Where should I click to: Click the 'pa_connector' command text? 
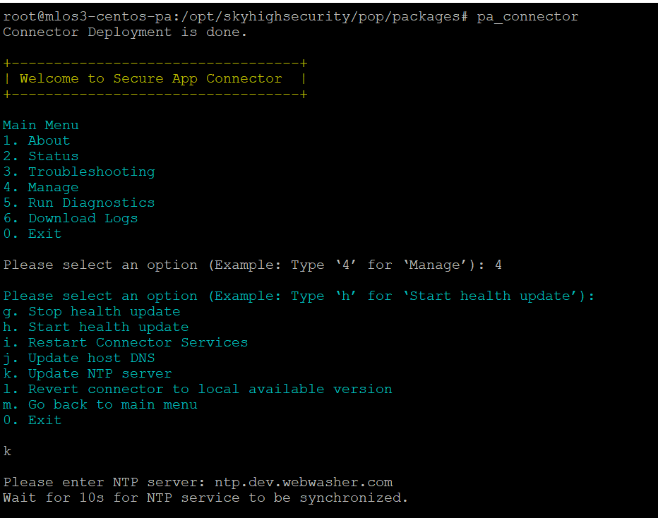(x=527, y=16)
